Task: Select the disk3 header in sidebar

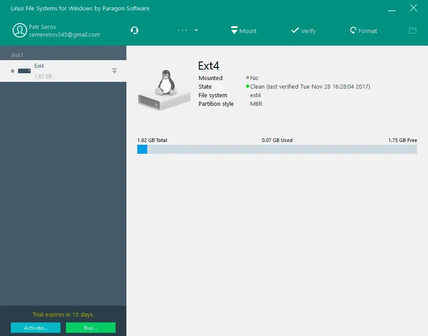Action: click(17, 55)
